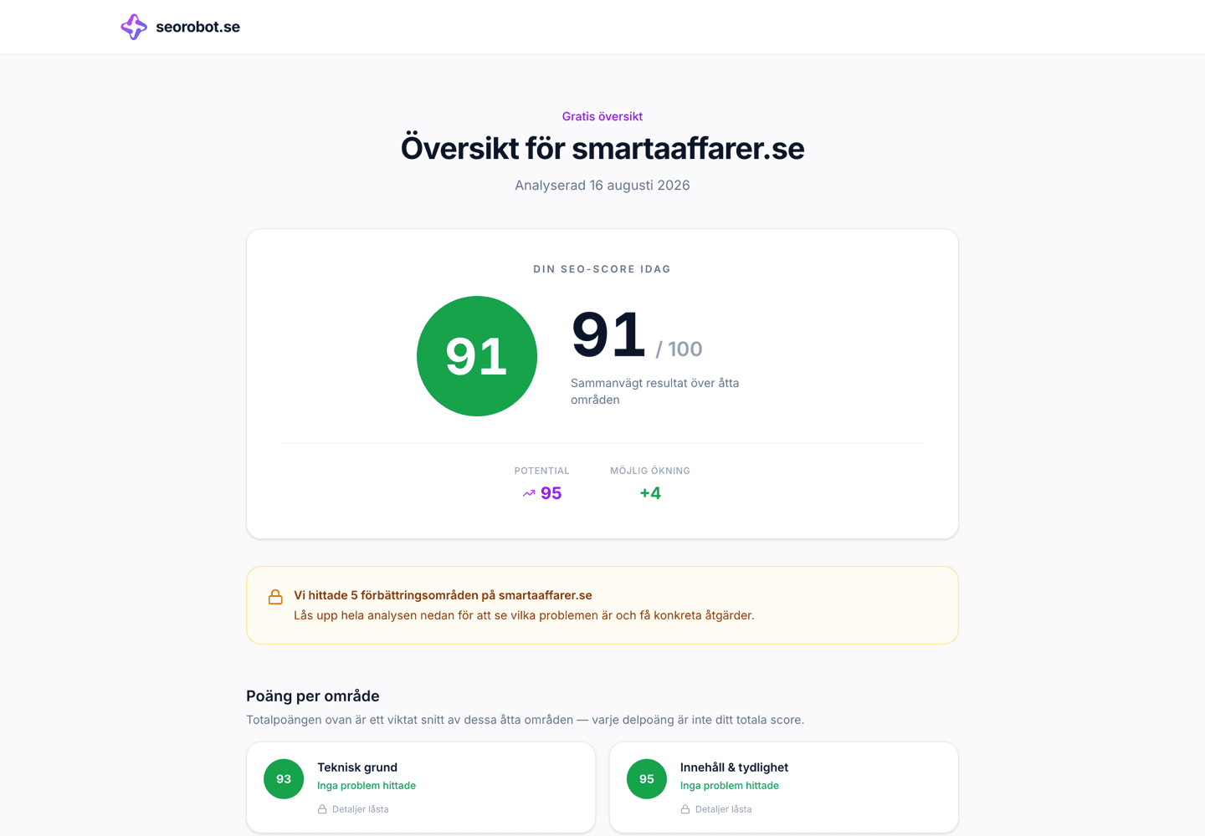This screenshot has width=1205, height=836.
Task: Click the orange lock icon in the yellow banner
Action: point(275,597)
